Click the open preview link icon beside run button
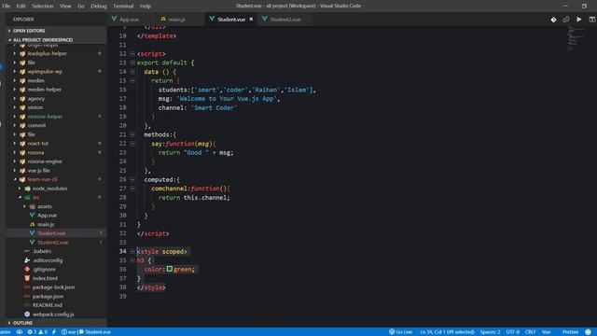 click(566, 19)
